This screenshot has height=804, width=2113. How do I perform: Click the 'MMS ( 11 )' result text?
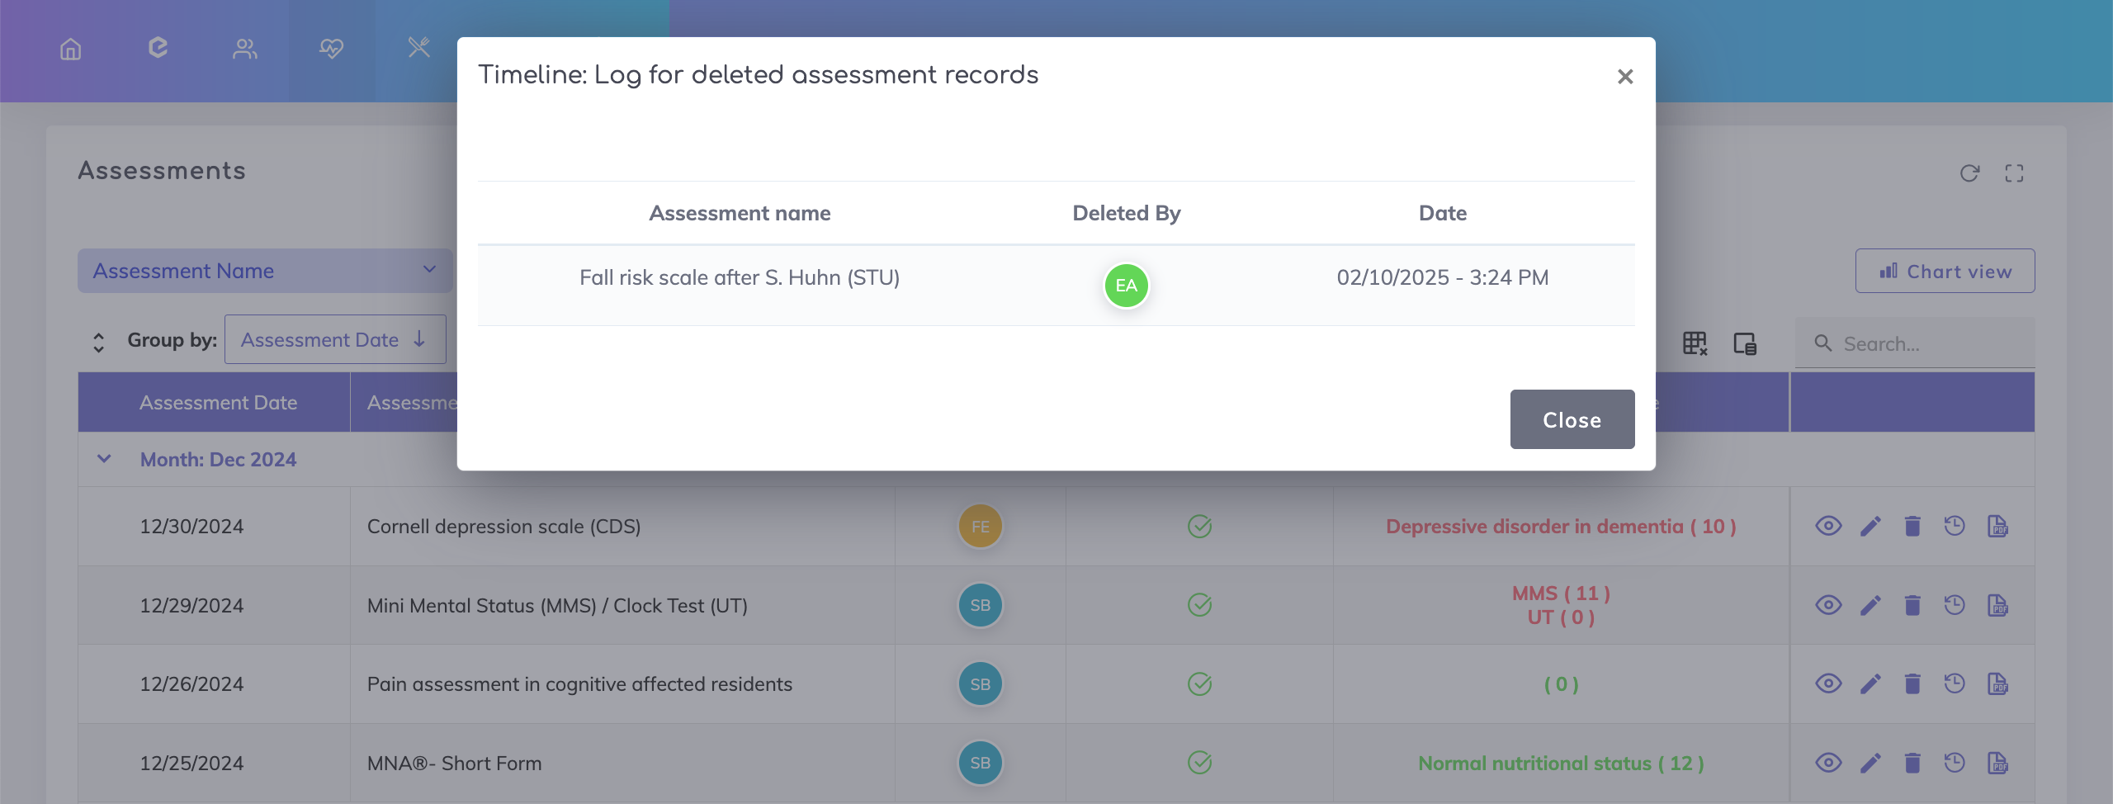coord(1561,593)
